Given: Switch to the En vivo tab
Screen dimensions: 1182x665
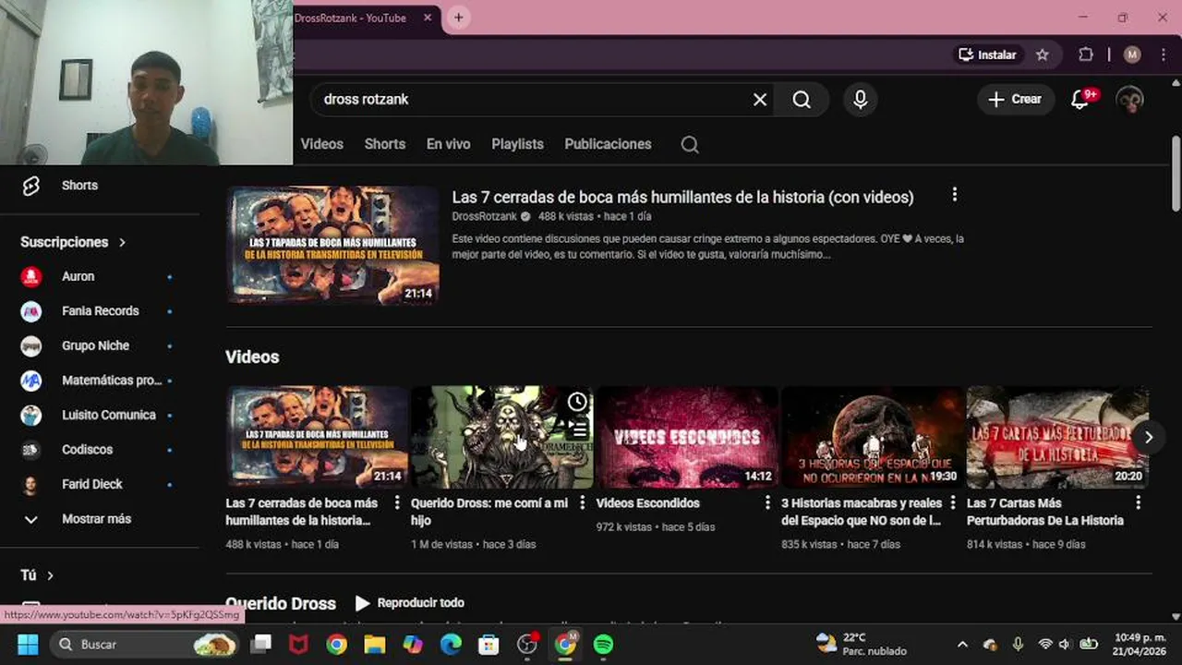Looking at the screenshot, I should coord(448,144).
